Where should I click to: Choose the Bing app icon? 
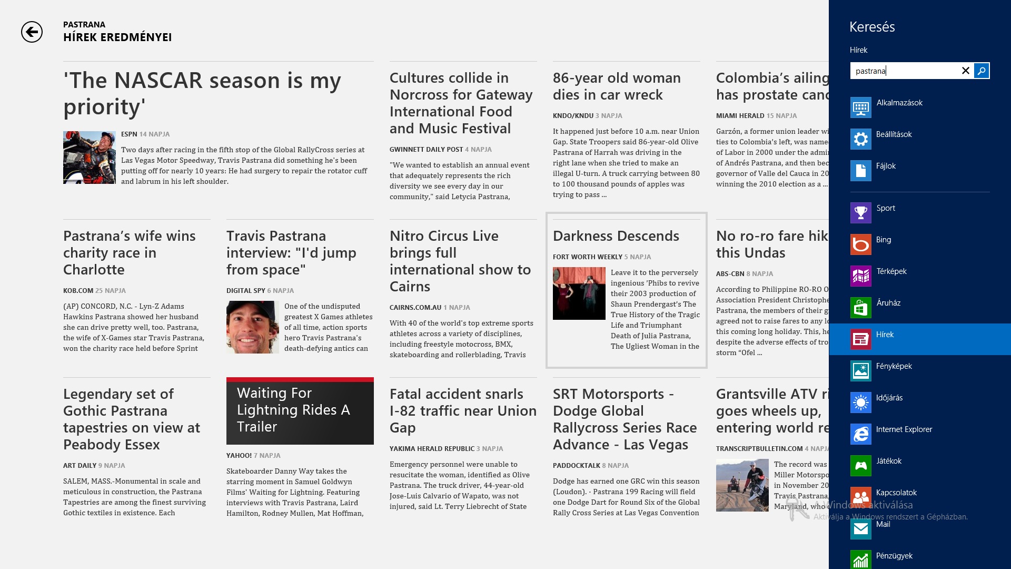point(860,244)
